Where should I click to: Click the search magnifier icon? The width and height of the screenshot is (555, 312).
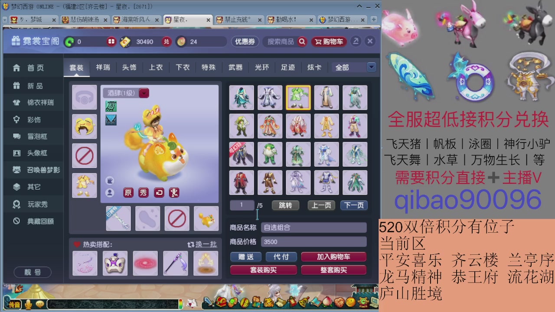tap(302, 42)
